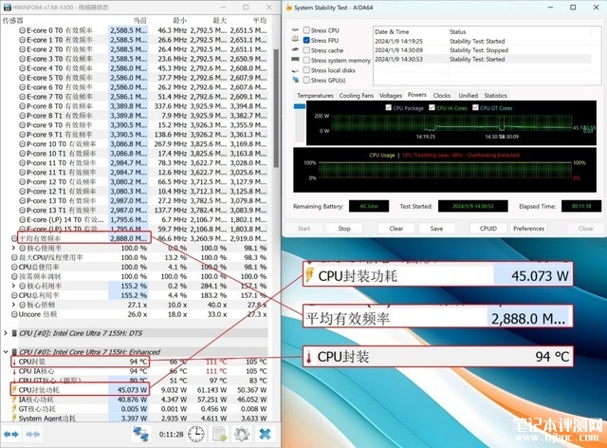Click the 传感器 column header
The height and width of the screenshot is (448, 607).
click(x=12, y=20)
